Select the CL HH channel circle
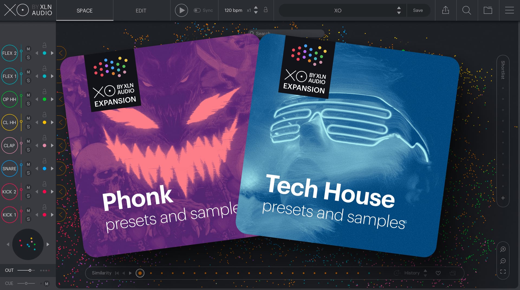This screenshot has width=520, height=290. pyautogui.click(x=9, y=123)
